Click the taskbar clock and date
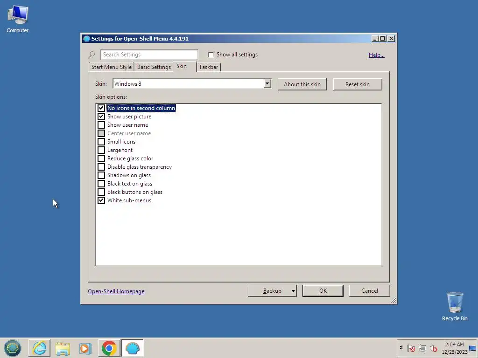478x358 pixels. (455, 348)
